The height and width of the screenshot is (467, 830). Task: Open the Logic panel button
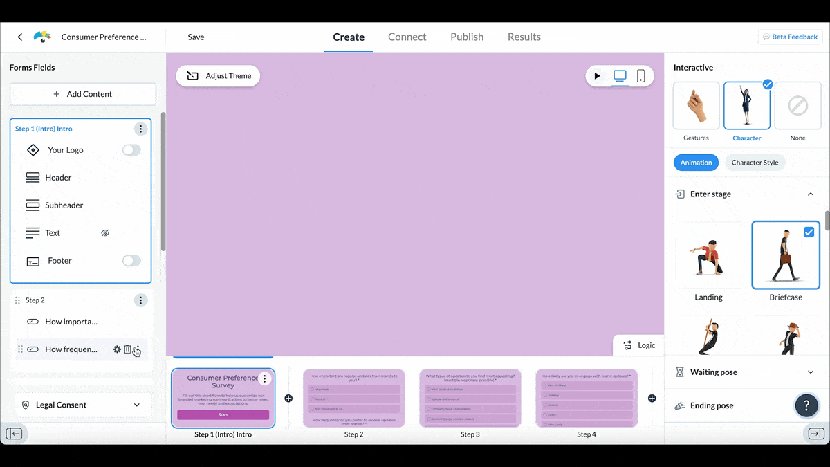point(638,345)
